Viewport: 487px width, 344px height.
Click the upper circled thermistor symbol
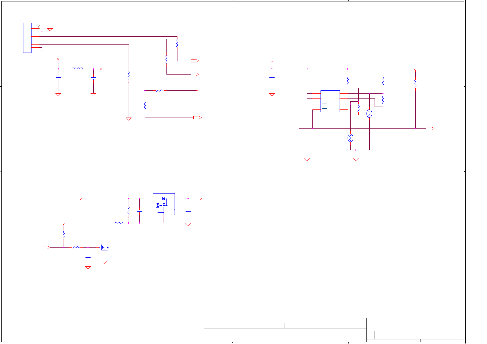[369, 114]
